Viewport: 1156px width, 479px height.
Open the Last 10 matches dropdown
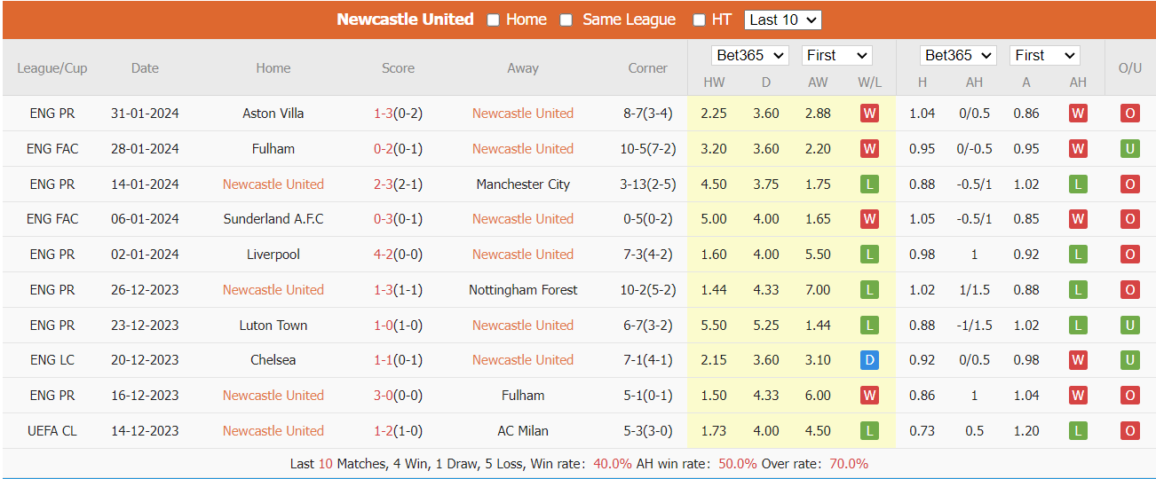pyautogui.click(x=783, y=20)
